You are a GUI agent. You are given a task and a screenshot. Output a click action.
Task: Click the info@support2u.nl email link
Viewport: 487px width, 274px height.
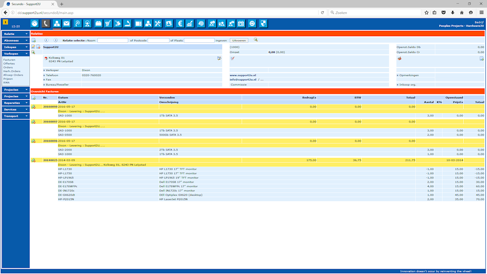[x=243, y=80]
